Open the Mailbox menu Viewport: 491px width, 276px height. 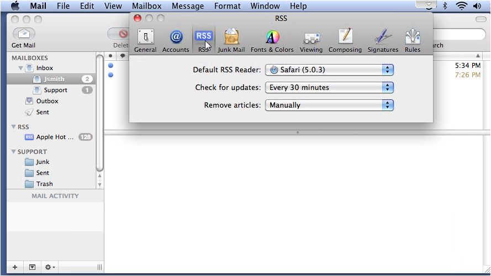pos(146,6)
